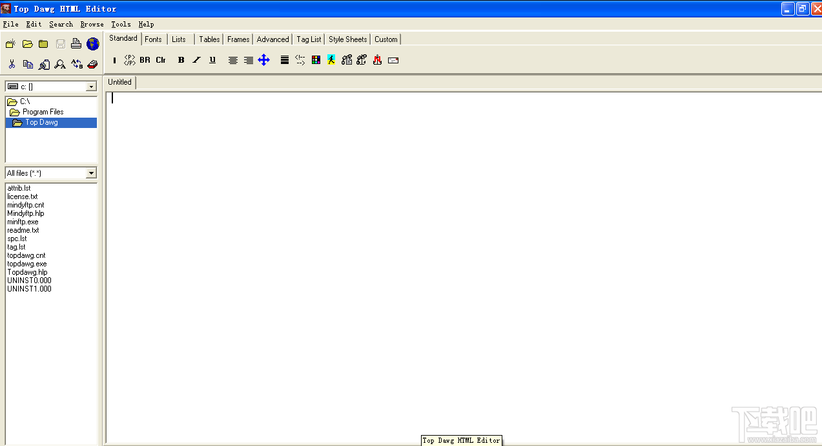Click the eraser icon
The image size is (822, 446).
(93, 64)
